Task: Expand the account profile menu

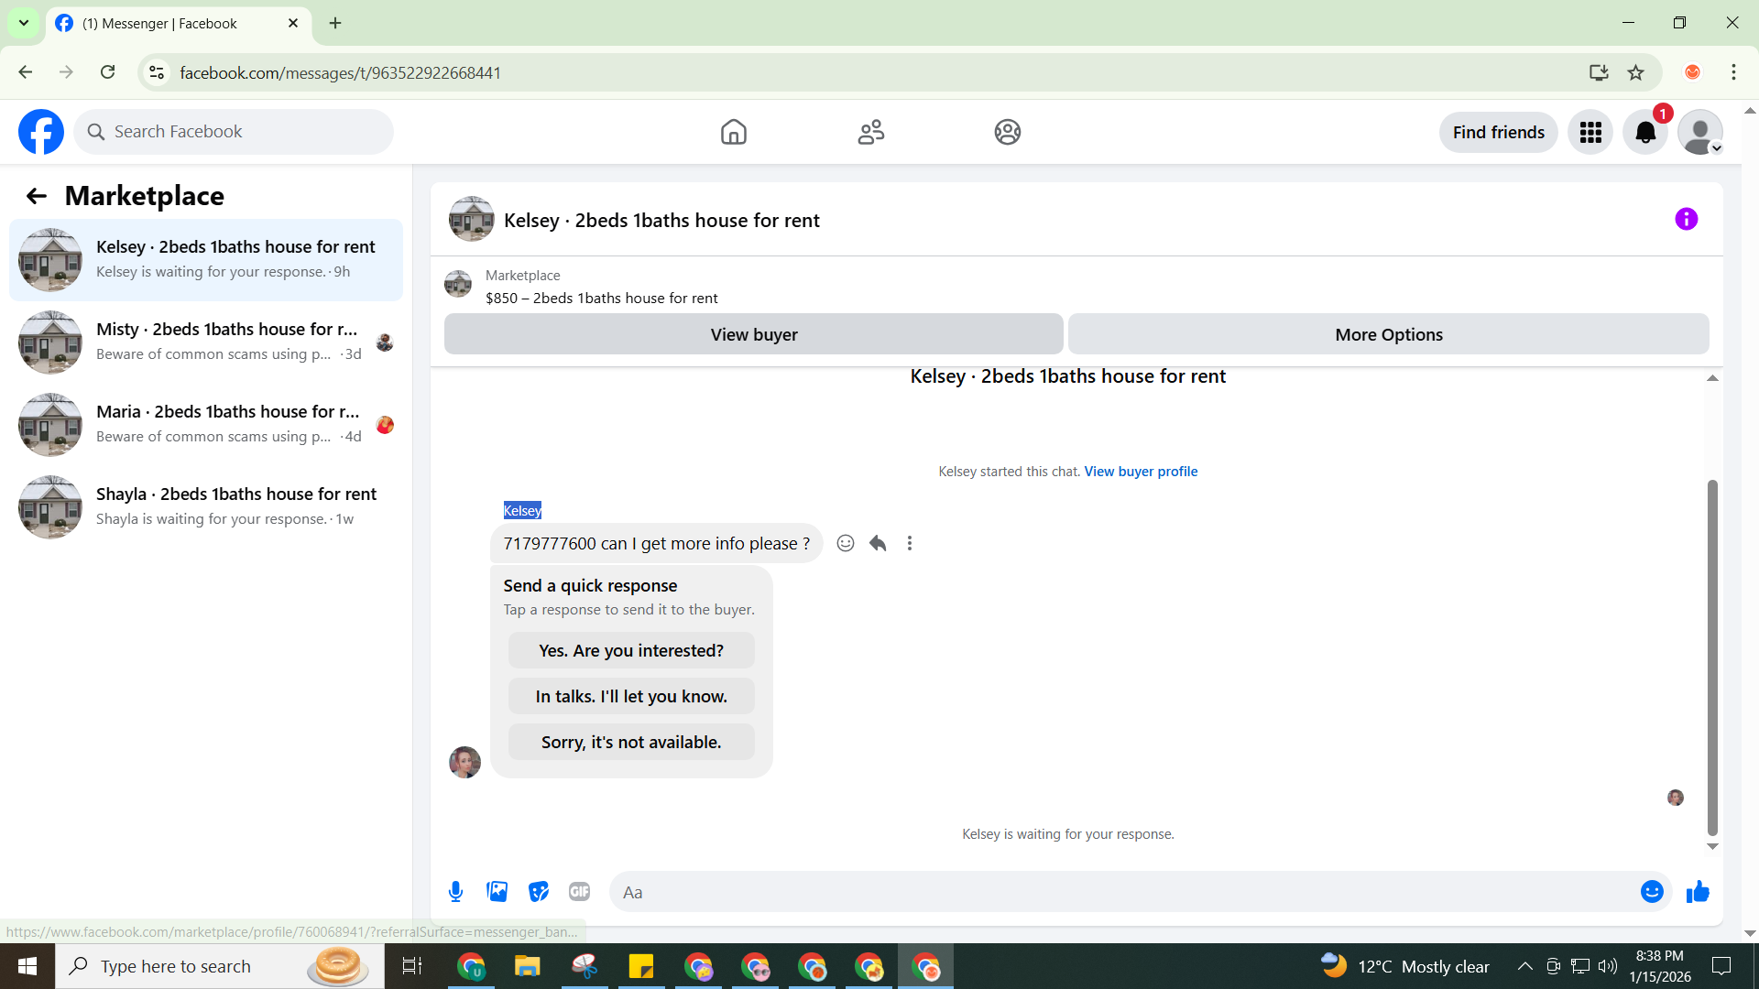Action: coord(1700,133)
